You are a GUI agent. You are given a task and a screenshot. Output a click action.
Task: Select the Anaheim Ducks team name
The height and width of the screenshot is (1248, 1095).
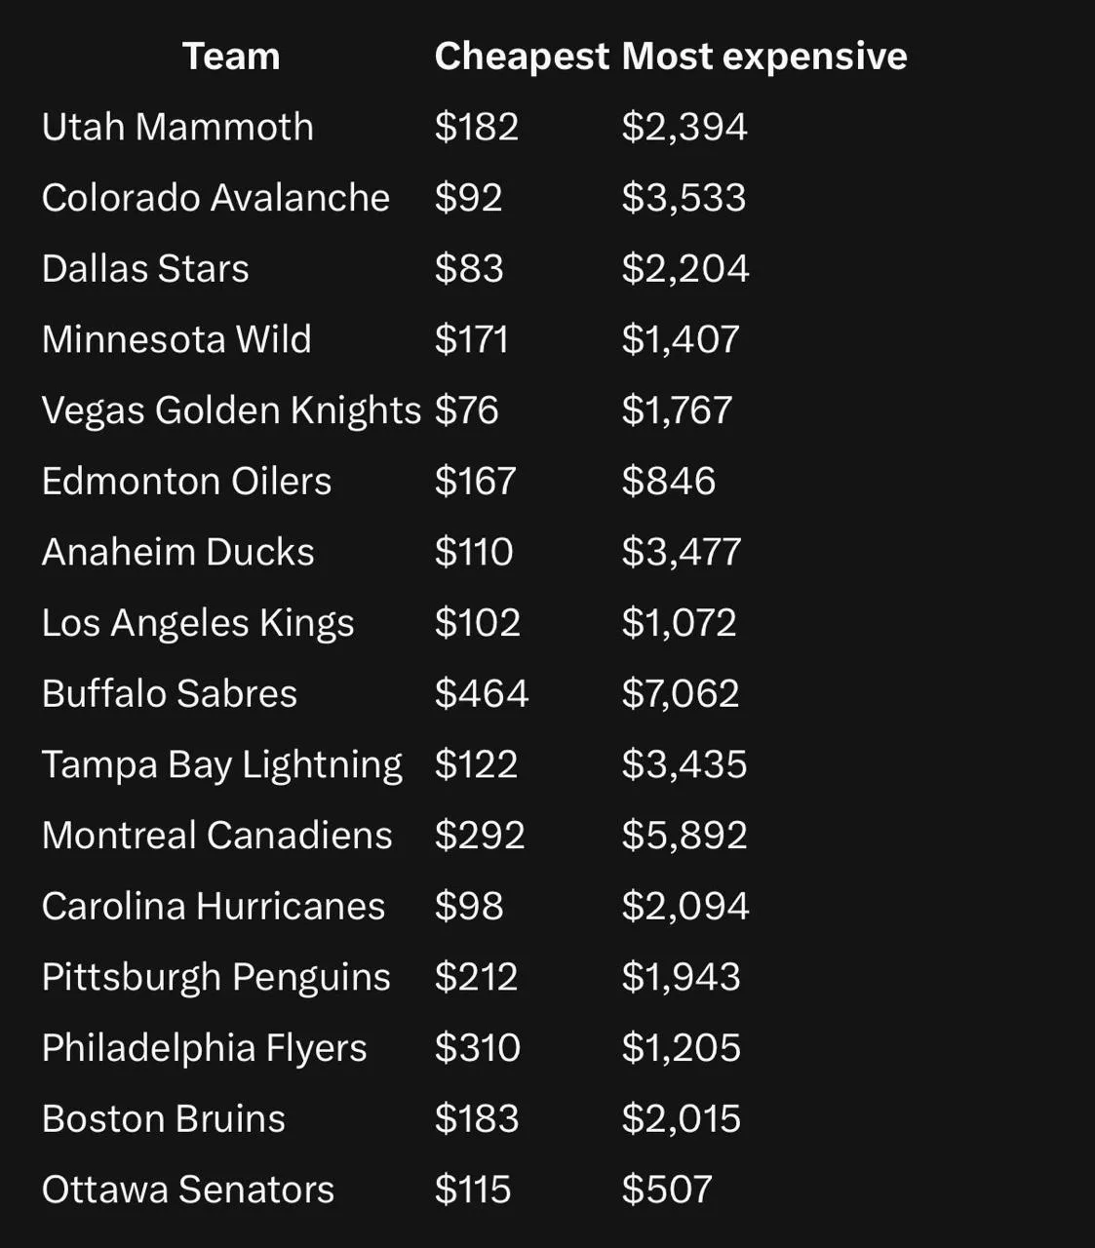177,552
